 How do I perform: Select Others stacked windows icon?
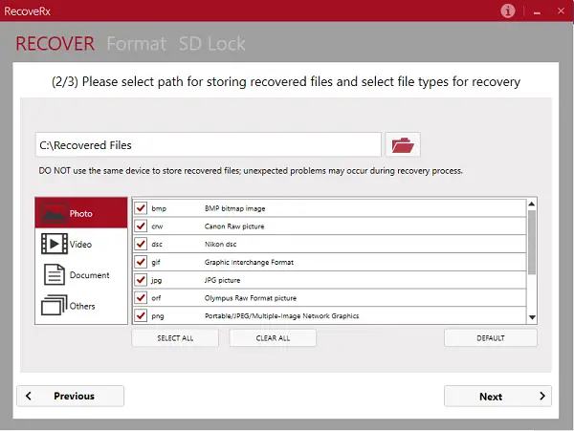55,305
